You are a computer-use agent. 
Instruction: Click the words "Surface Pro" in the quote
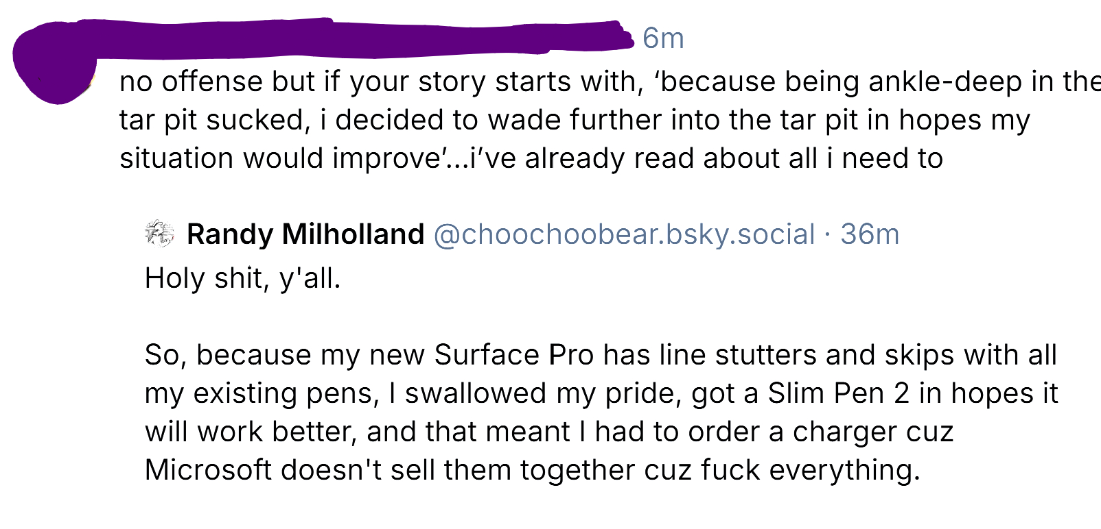[x=513, y=355]
